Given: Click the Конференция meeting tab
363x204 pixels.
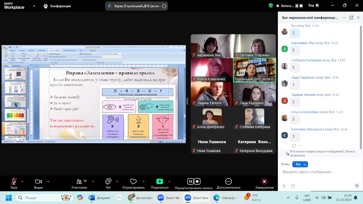Looking at the screenshot, I should coord(57,6).
